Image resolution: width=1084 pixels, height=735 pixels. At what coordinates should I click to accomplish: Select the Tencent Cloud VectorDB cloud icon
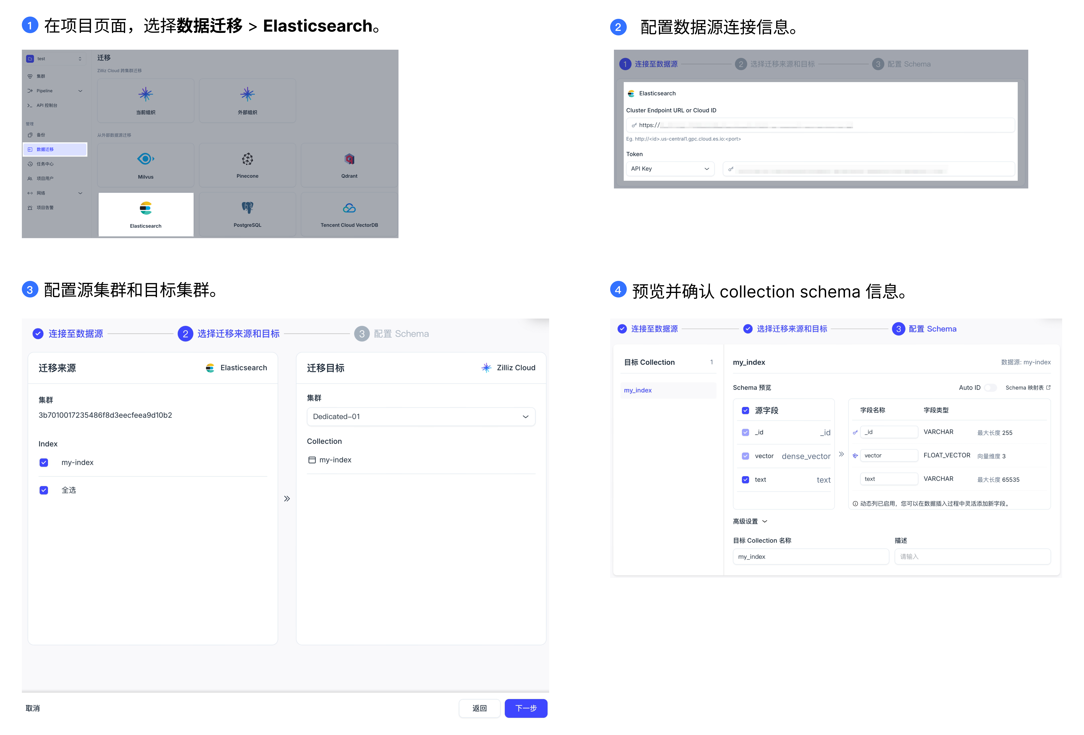coord(349,208)
